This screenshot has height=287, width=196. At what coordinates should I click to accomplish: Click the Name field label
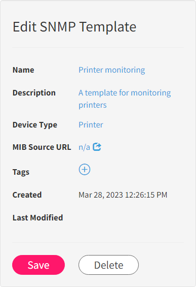pyautogui.click(x=23, y=70)
